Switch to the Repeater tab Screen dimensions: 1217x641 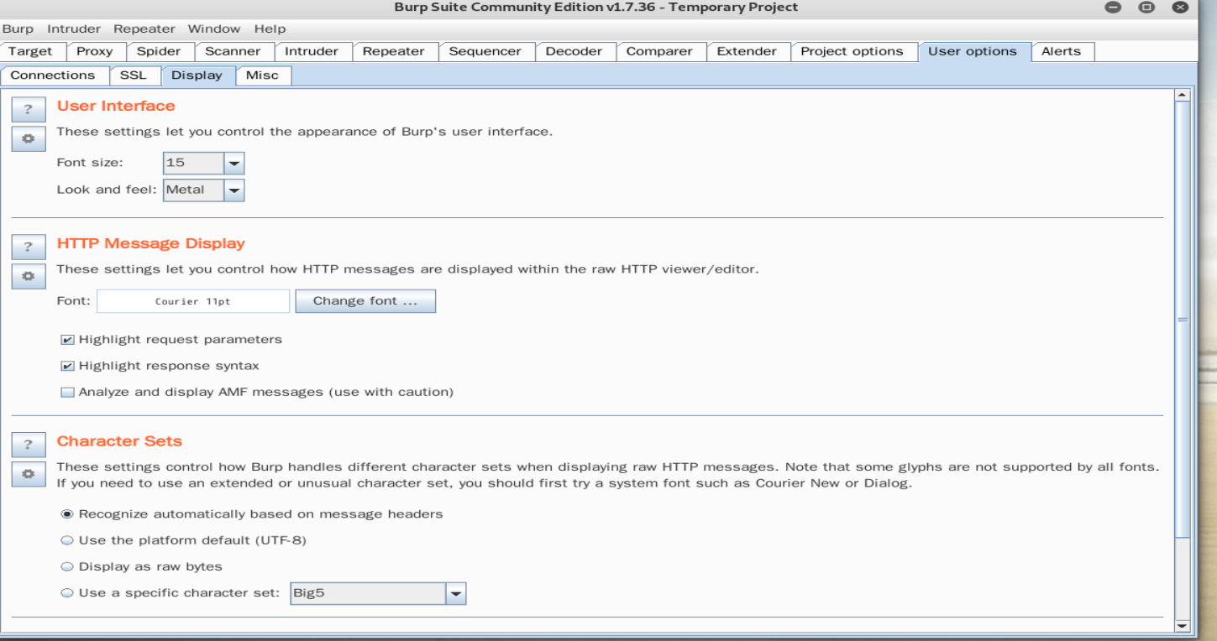click(393, 51)
